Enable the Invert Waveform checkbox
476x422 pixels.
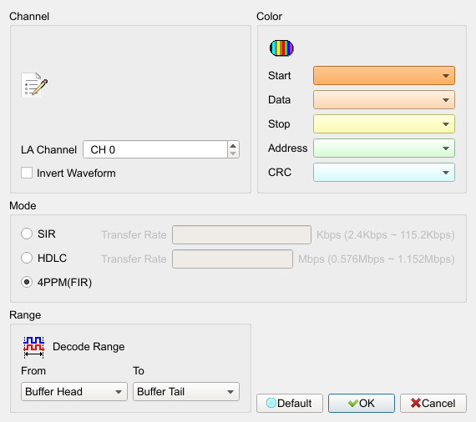pos(27,173)
